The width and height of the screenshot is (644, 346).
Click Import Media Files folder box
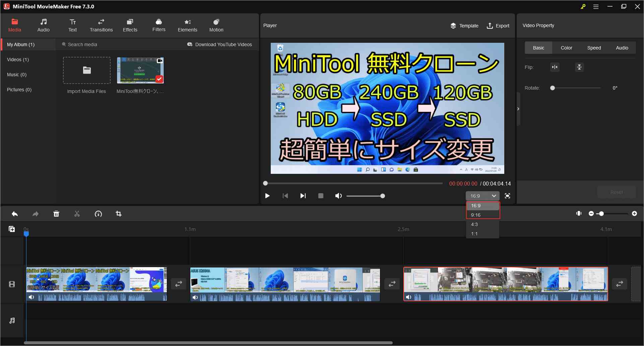(87, 70)
